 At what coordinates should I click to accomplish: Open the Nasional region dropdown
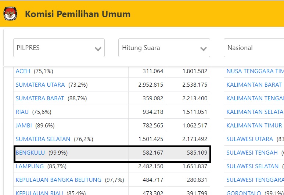[254, 48]
